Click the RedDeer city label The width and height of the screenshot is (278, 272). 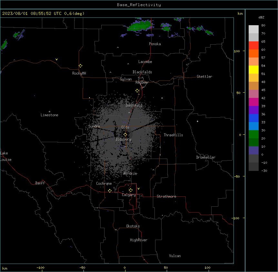click(142, 82)
